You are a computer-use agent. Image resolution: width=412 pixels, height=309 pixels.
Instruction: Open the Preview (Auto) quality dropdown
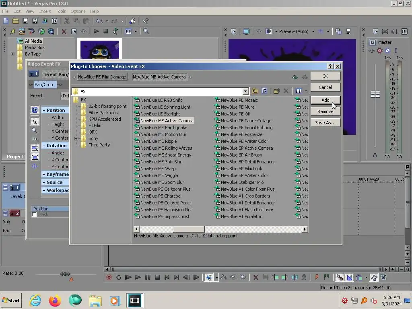(x=313, y=31)
